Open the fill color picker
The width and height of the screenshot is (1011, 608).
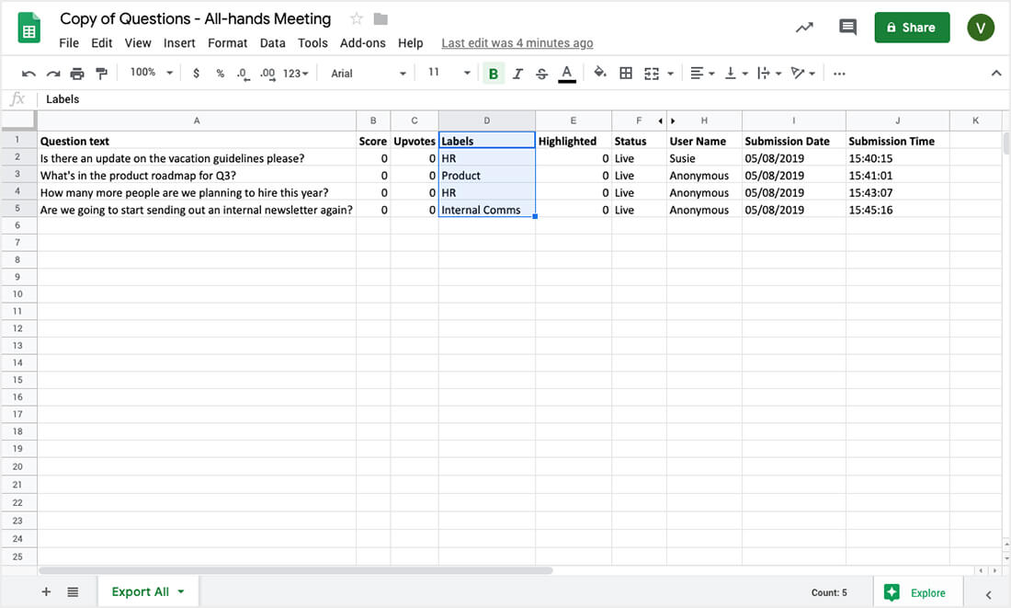click(600, 74)
